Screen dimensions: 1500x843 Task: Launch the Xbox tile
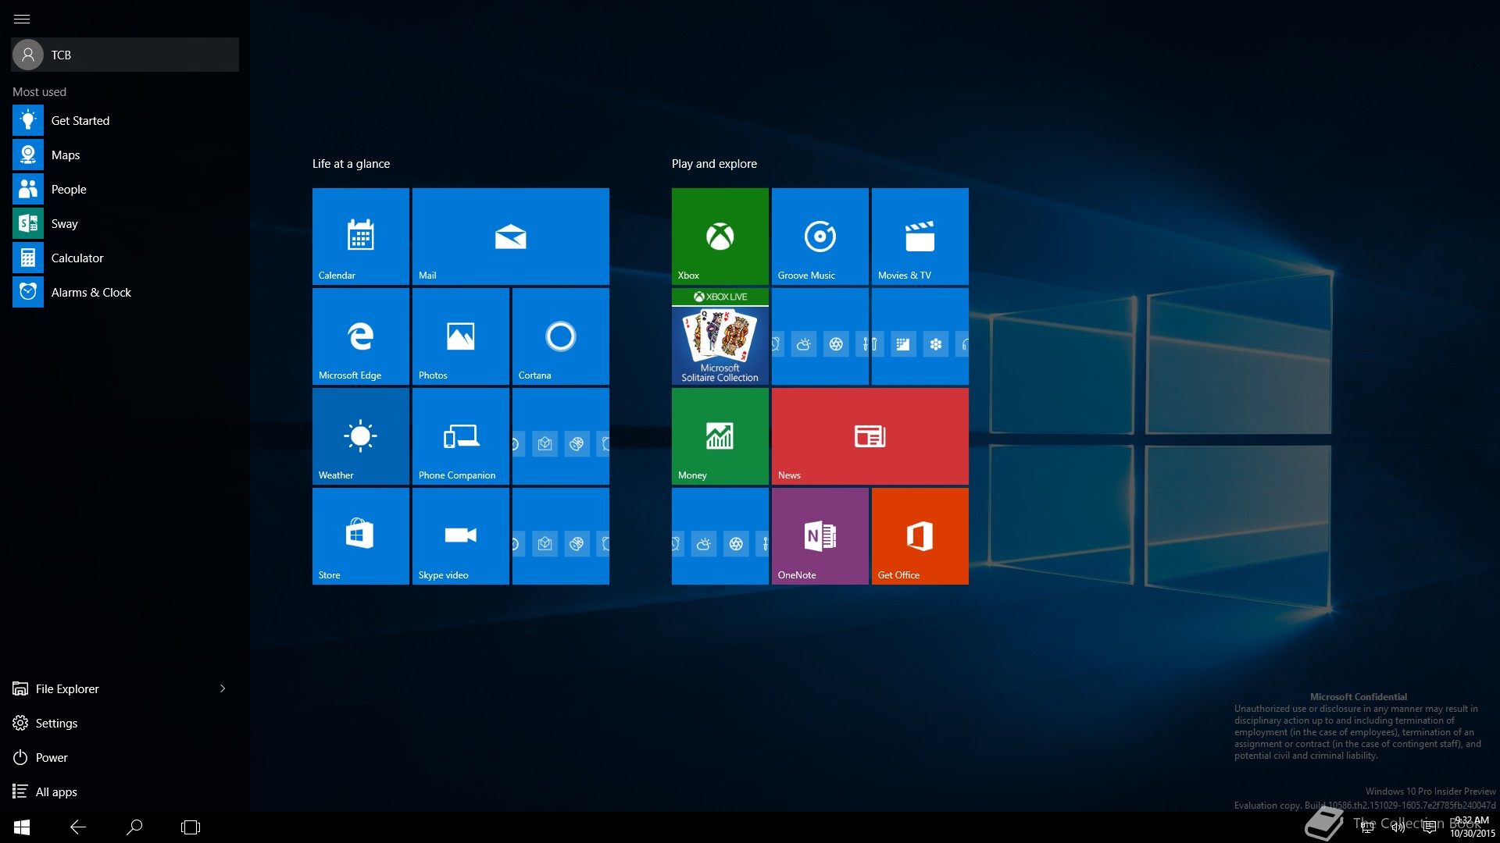720,236
